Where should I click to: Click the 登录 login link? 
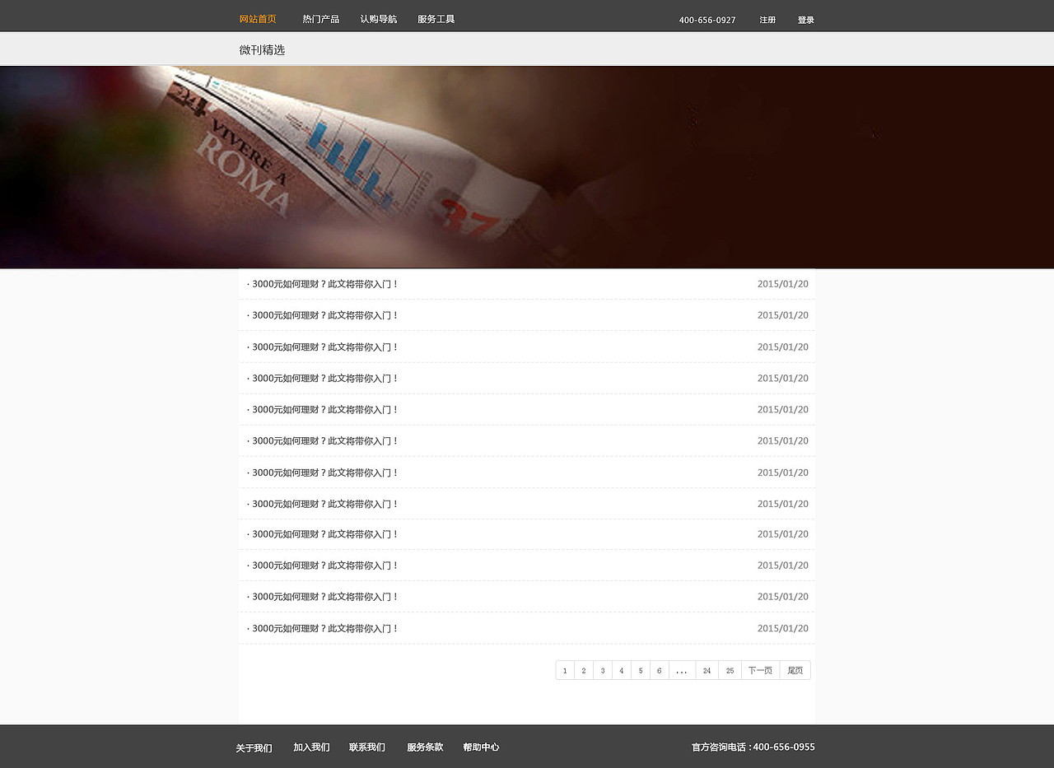point(805,20)
